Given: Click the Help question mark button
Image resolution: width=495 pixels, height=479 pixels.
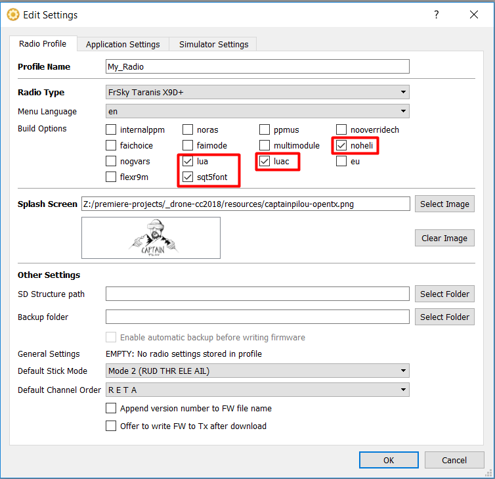Looking at the screenshot, I should coord(437,14).
